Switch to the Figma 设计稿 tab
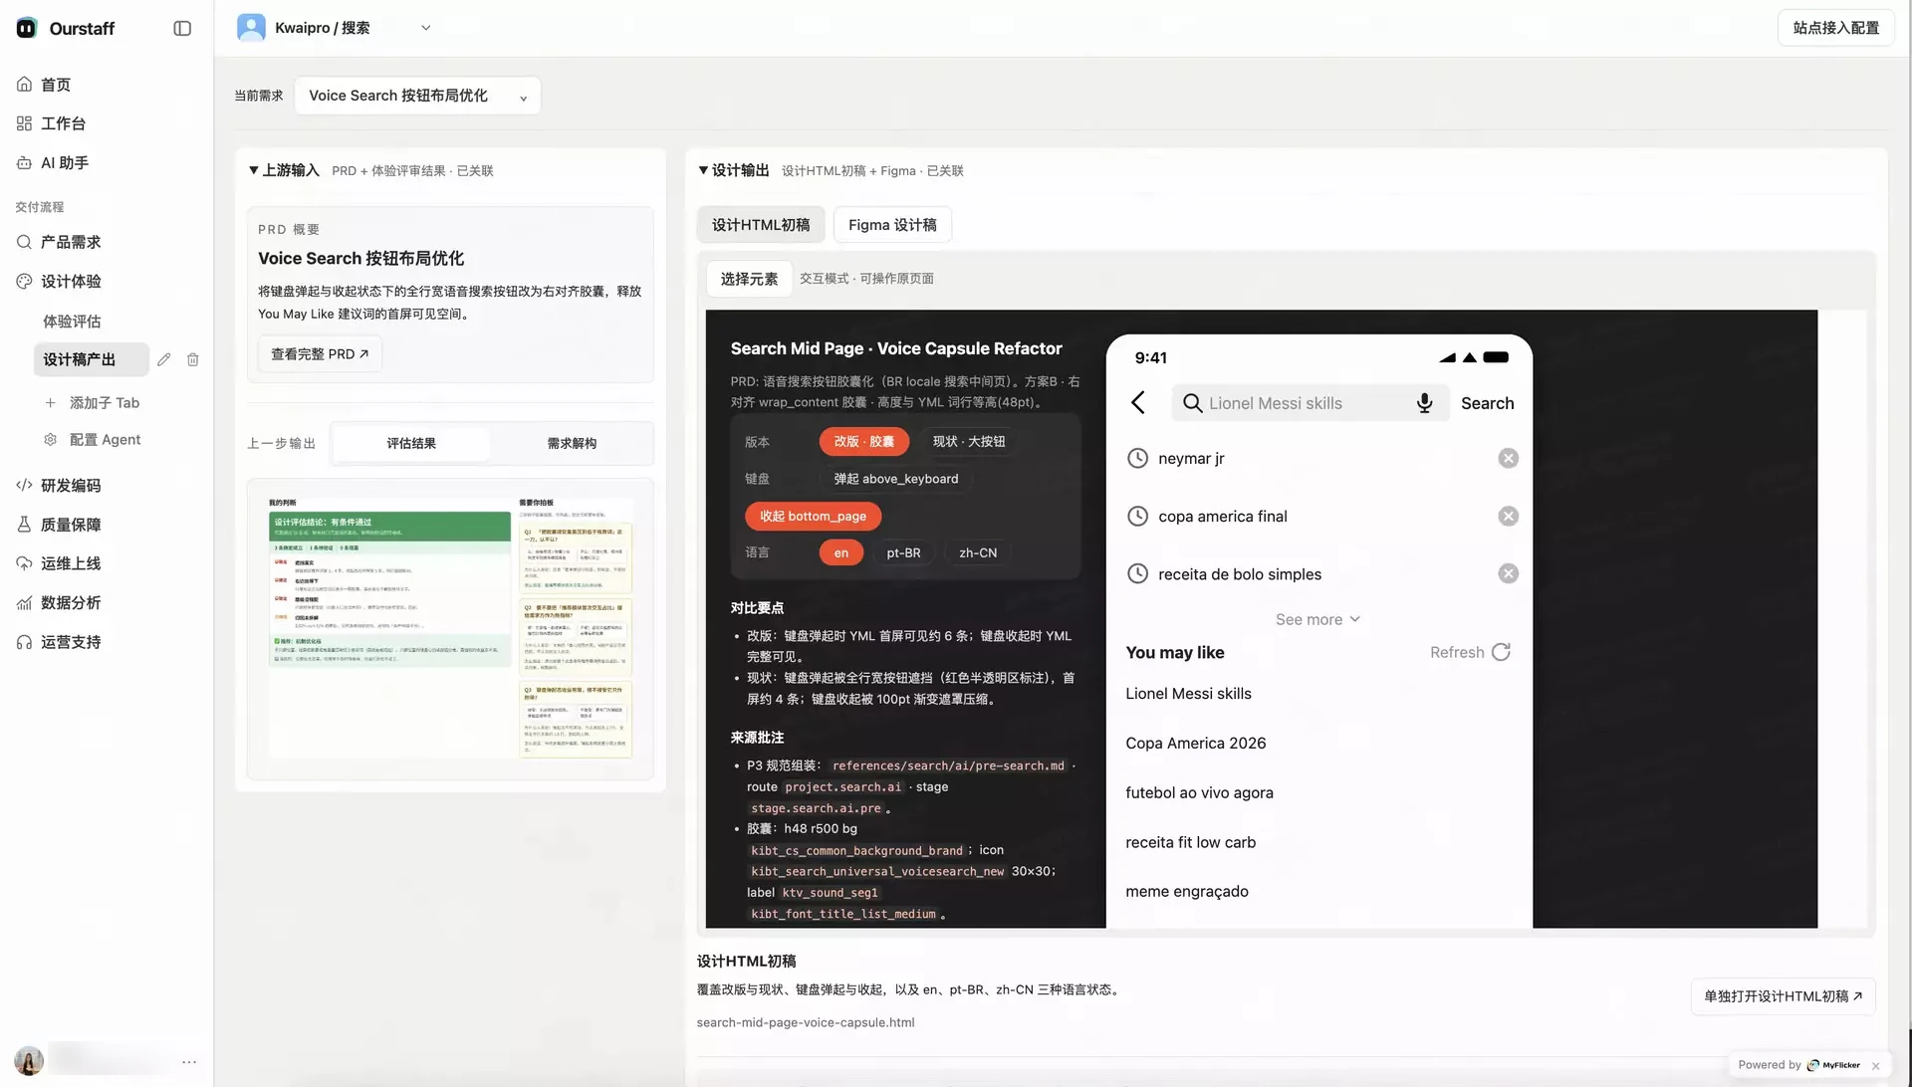The width and height of the screenshot is (1912, 1087). click(x=892, y=225)
